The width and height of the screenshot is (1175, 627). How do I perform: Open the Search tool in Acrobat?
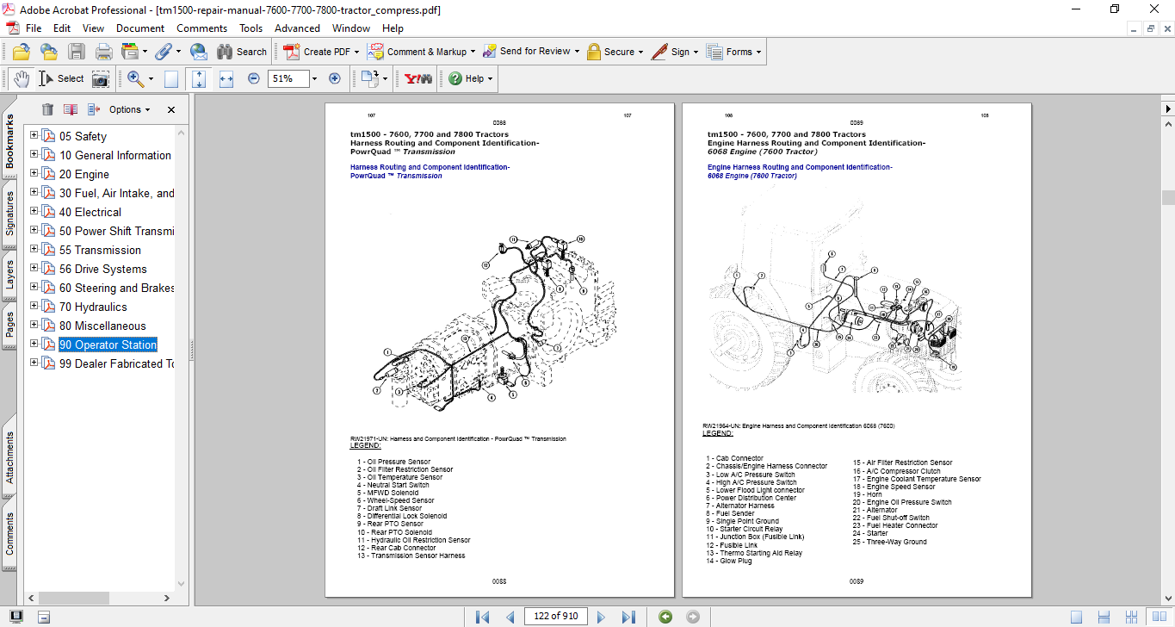[x=243, y=51]
